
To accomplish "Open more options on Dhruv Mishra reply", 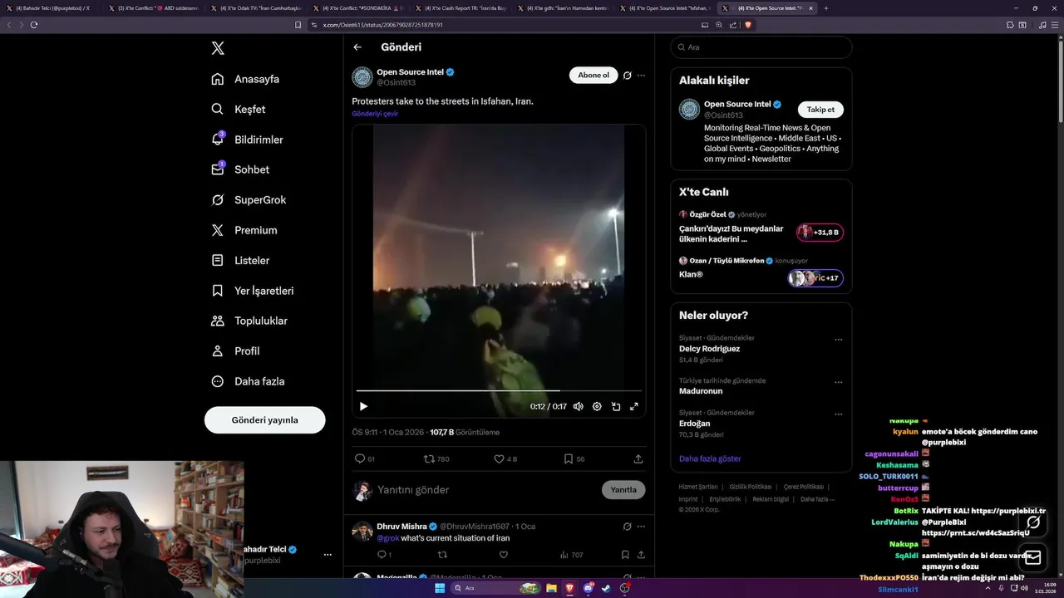I will (x=641, y=527).
